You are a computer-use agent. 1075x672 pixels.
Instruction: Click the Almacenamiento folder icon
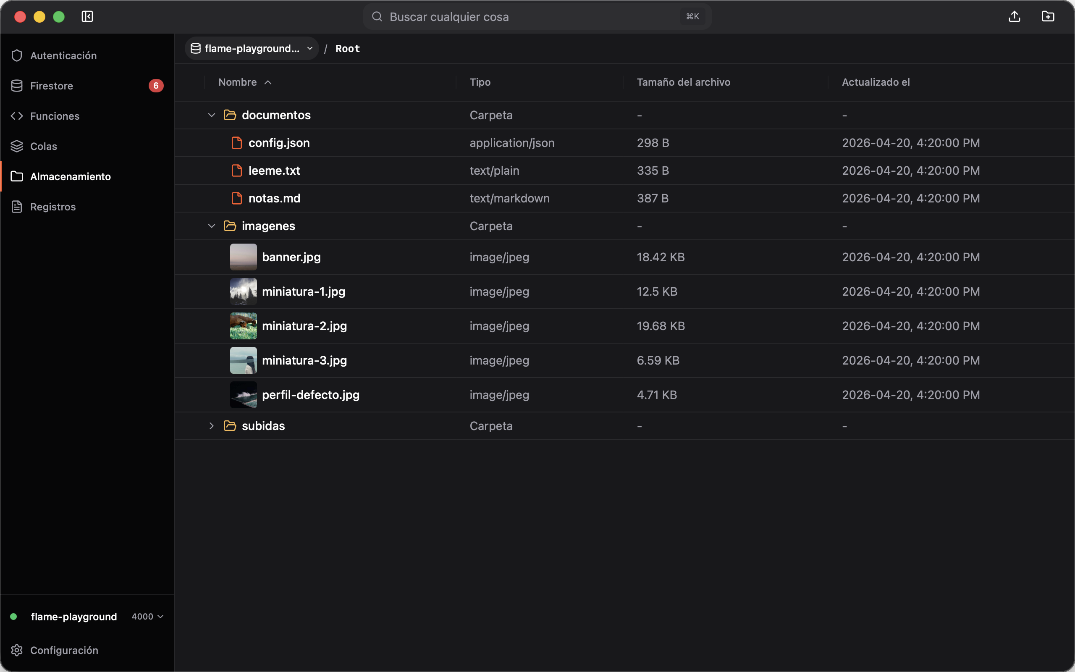(17, 176)
